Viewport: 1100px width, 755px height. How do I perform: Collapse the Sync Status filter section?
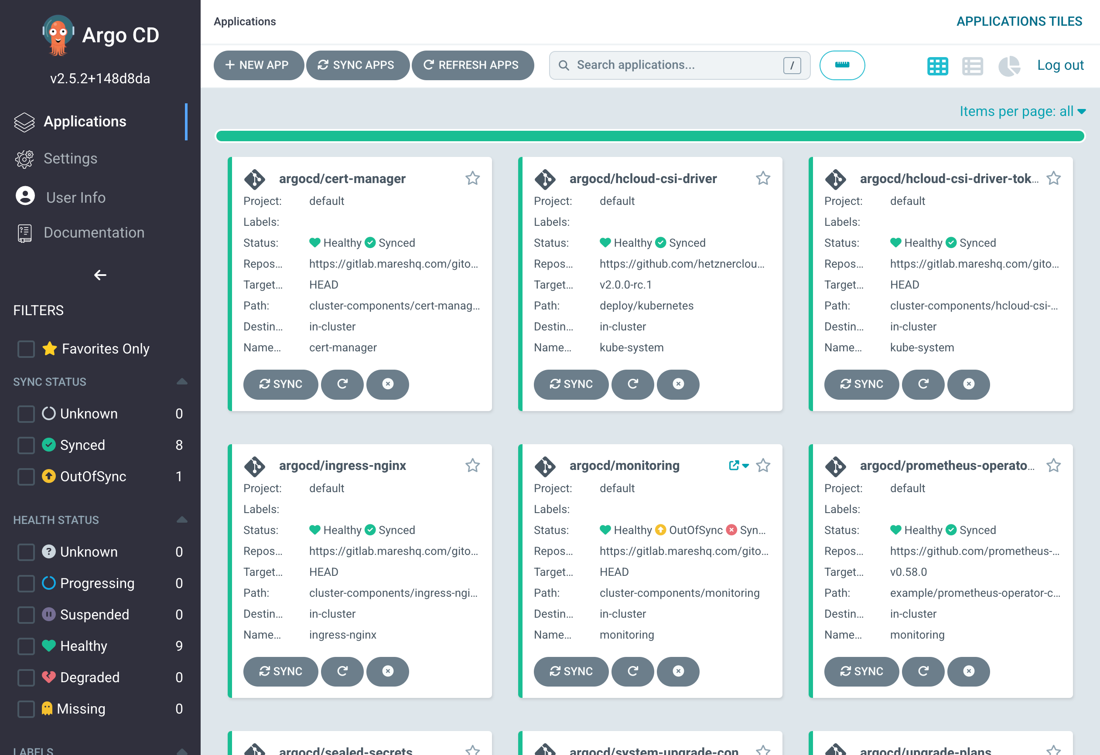click(x=182, y=382)
